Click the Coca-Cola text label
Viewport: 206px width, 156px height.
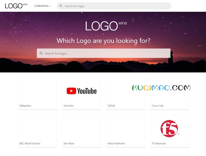(x=157, y=106)
